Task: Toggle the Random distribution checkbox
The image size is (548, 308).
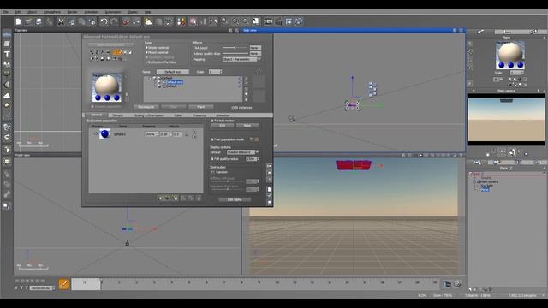Action: point(212,172)
